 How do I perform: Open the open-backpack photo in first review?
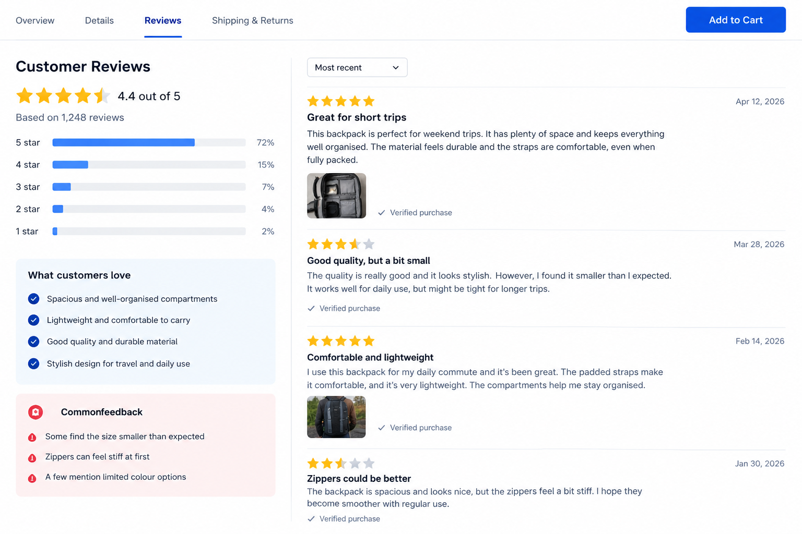(x=336, y=196)
